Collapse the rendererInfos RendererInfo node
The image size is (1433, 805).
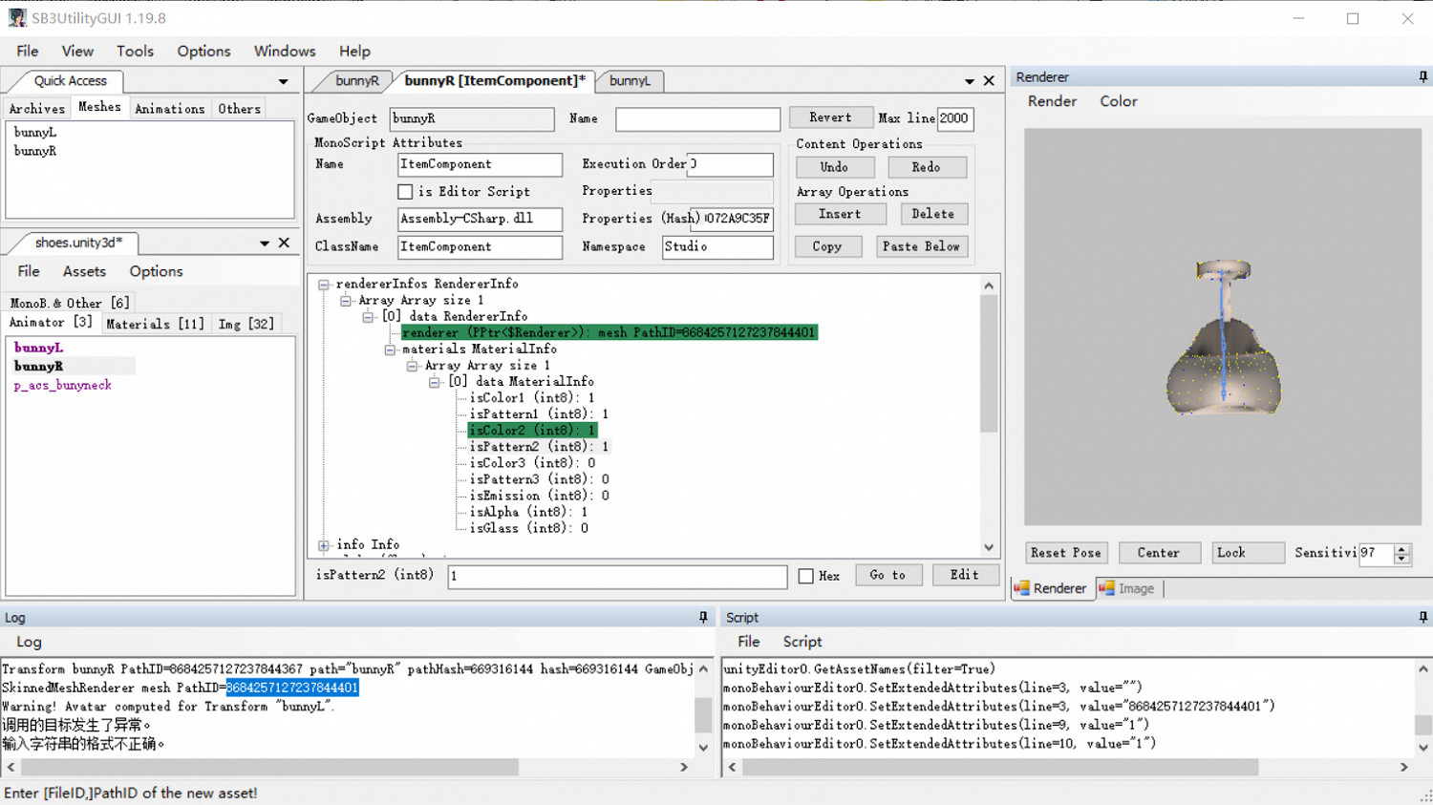point(324,285)
